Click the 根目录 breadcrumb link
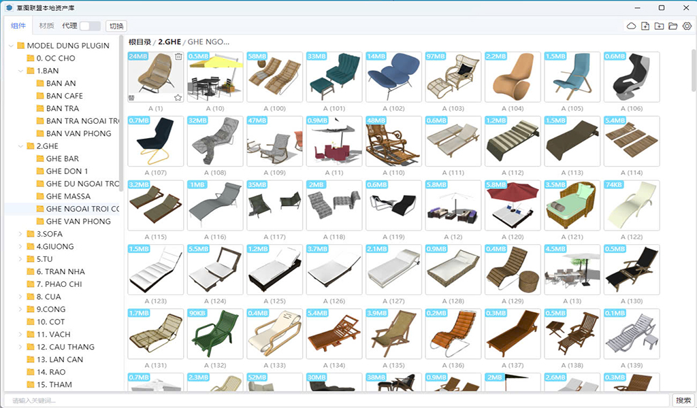 point(140,42)
